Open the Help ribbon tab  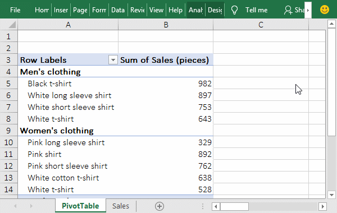(x=175, y=10)
